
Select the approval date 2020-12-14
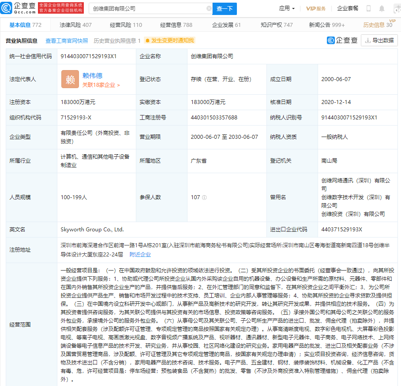click(x=336, y=102)
